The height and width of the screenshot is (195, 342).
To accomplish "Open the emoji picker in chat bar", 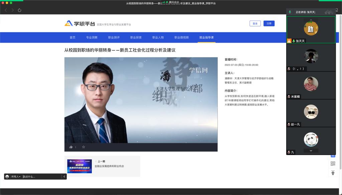I will click(x=7, y=176).
